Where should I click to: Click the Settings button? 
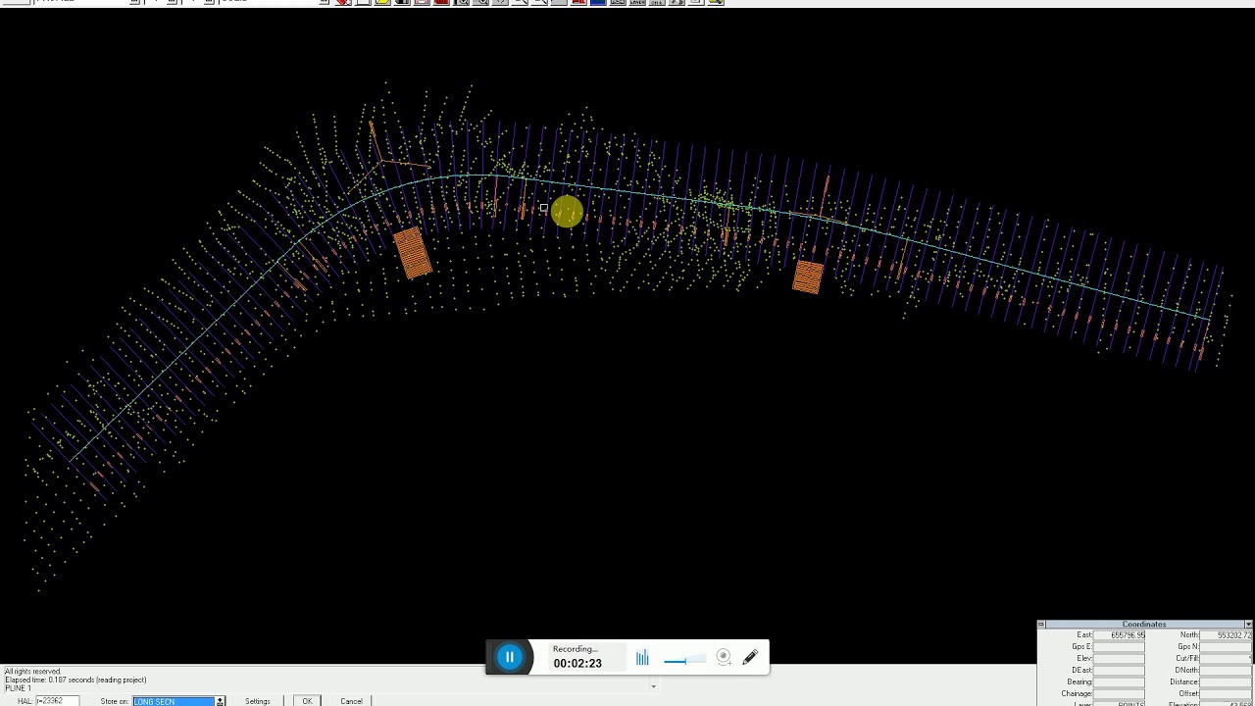click(x=258, y=701)
